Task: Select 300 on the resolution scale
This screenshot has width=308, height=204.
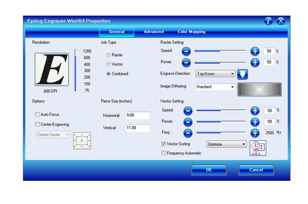Action: click(x=87, y=71)
